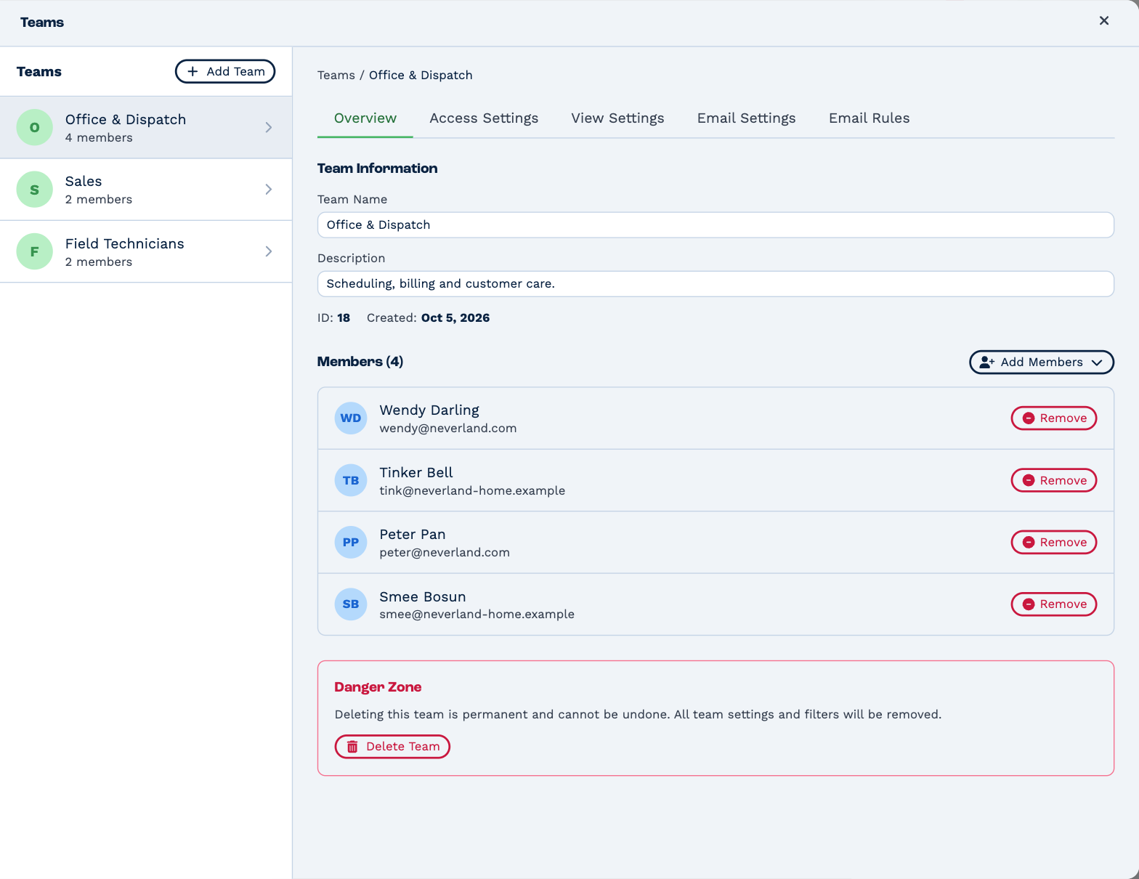This screenshot has height=879, width=1139.
Task: Switch to the Access Settings tab
Action: coord(484,118)
